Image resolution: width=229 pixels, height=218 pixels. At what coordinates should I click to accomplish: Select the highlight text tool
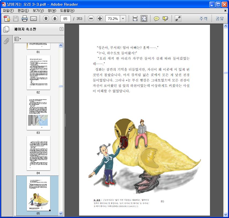click(x=165, y=19)
